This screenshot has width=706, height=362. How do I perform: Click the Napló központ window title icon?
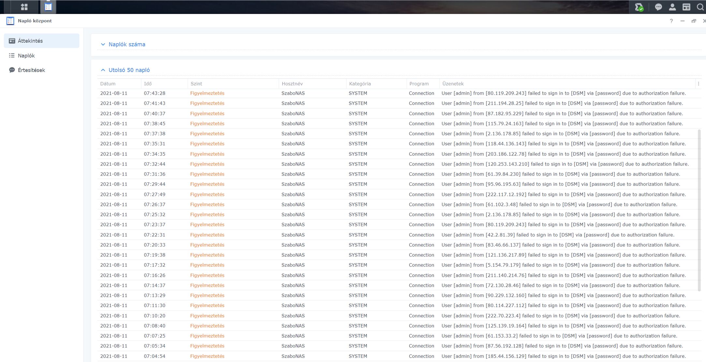pos(10,21)
